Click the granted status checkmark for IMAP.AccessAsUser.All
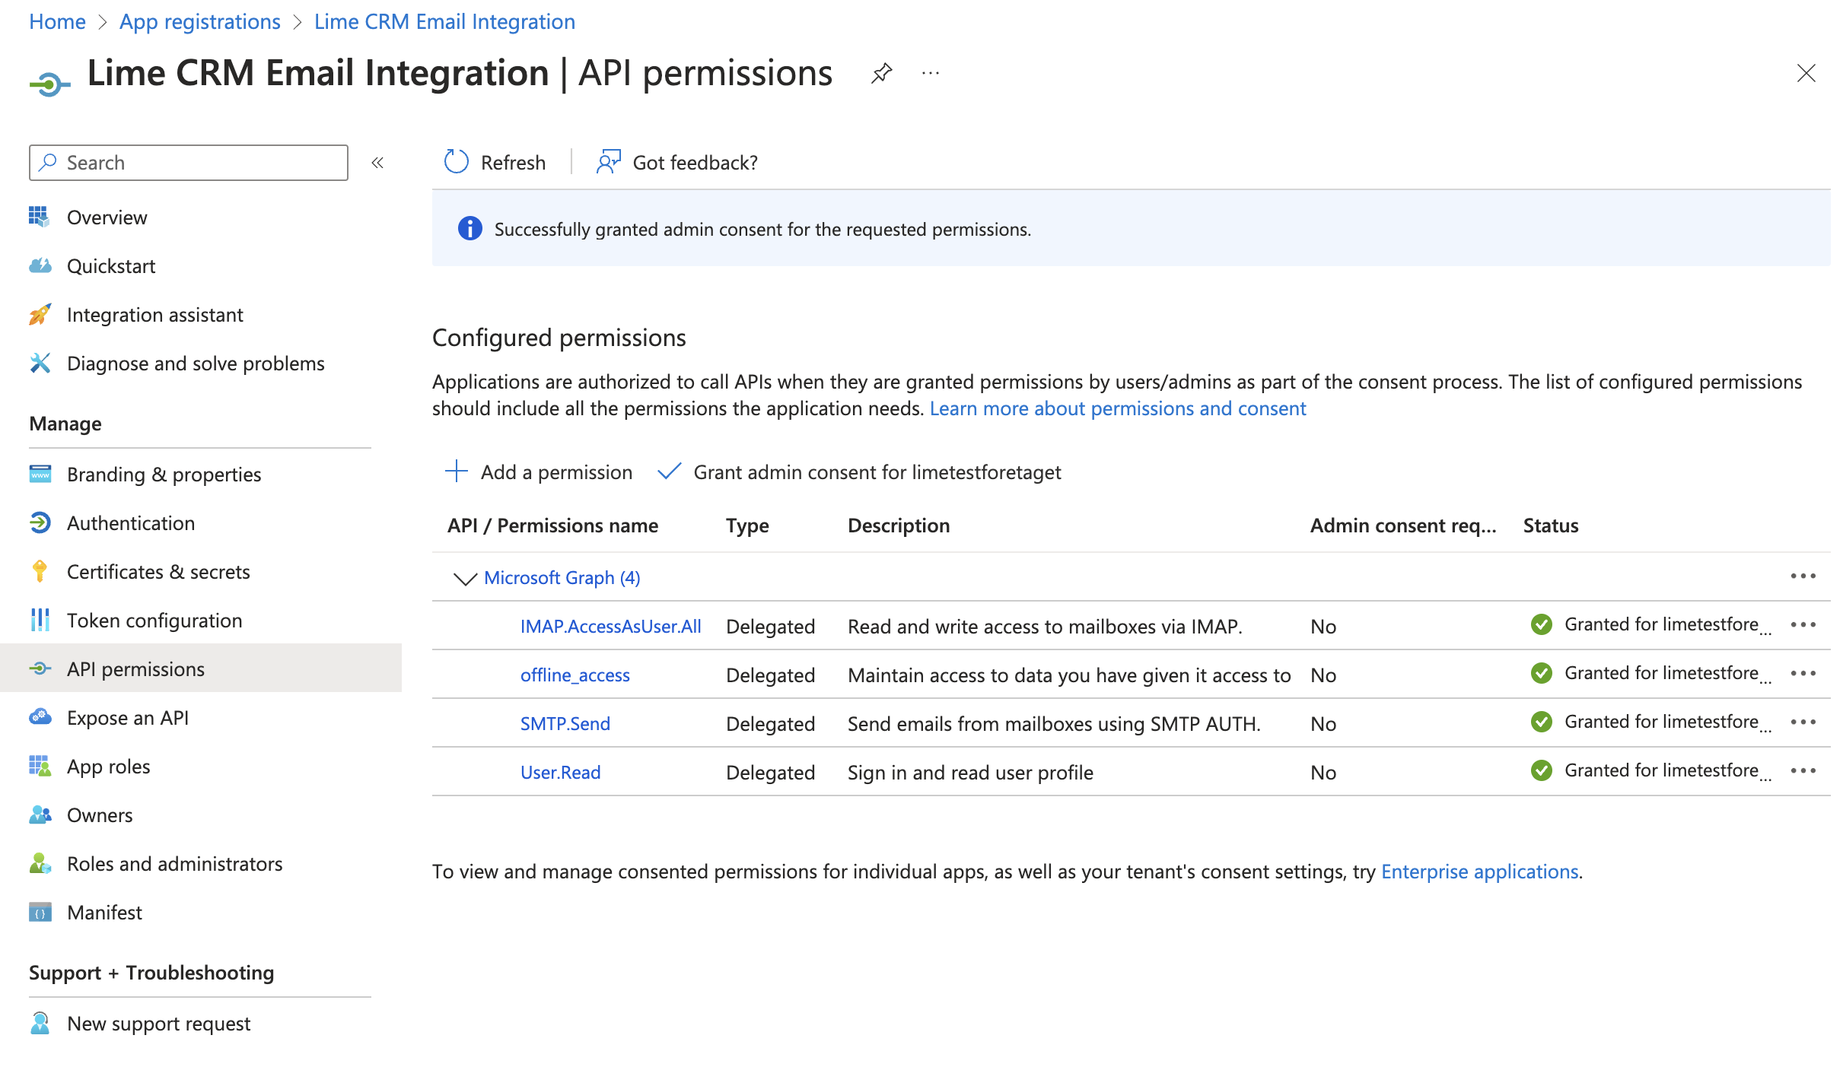 pyautogui.click(x=1542, y=624)
